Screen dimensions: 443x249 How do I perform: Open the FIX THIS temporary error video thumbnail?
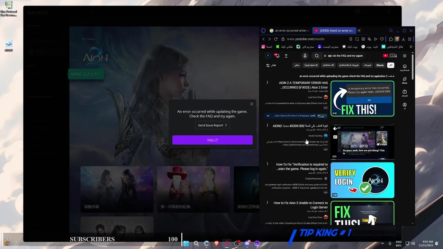(x=362, y=99)
